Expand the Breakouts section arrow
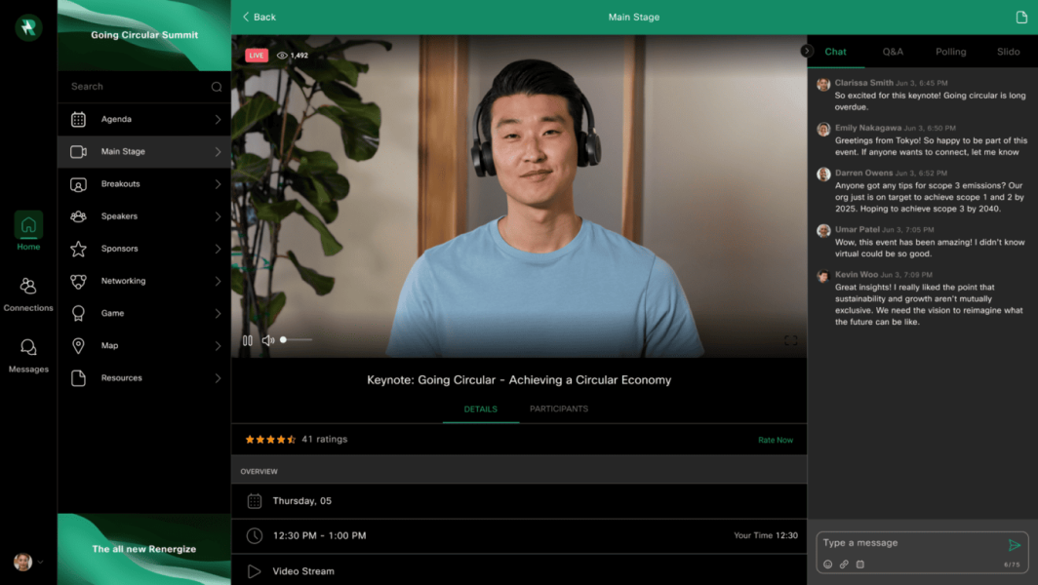 [218, 184]
